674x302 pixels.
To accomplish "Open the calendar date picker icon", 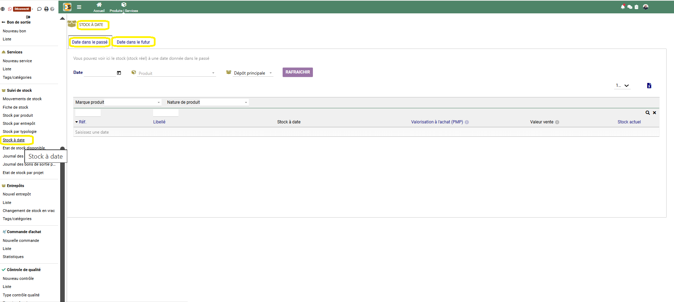I will pyautogui.click(x=119, y=73).
